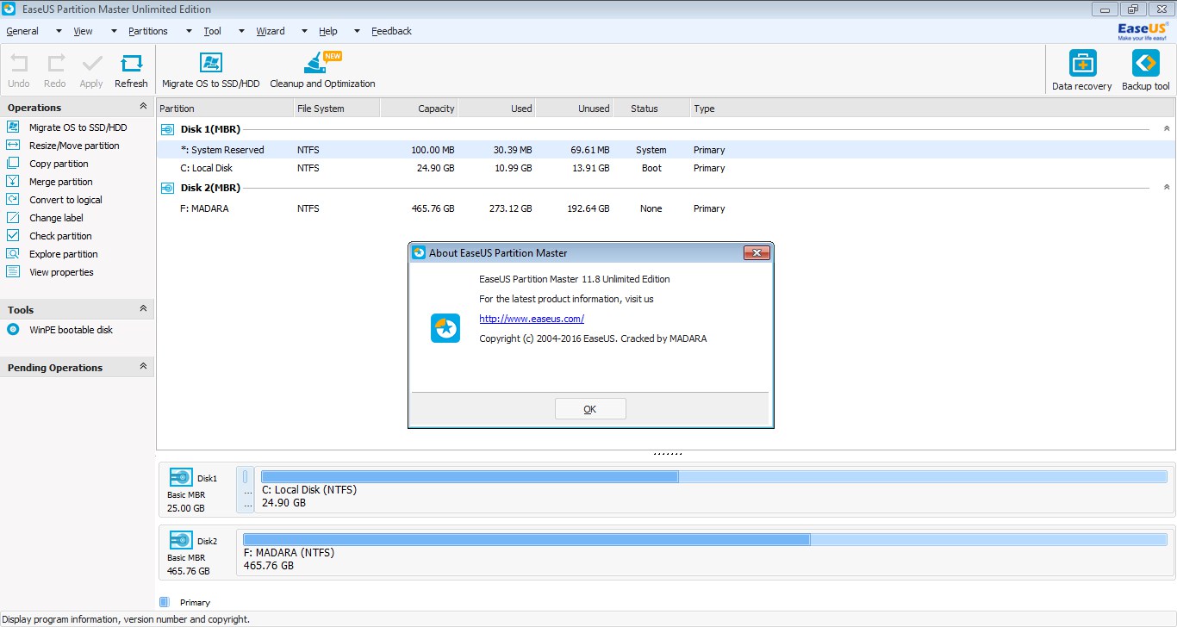
Task: Open the Wizard menu
Action: (270, 31)
